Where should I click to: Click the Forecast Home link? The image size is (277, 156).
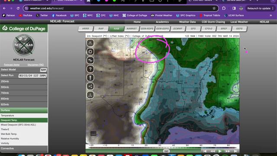pos(12,65)
